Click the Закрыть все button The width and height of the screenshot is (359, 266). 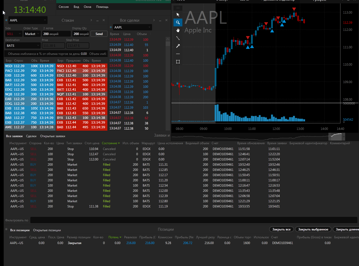pos(281,229)
